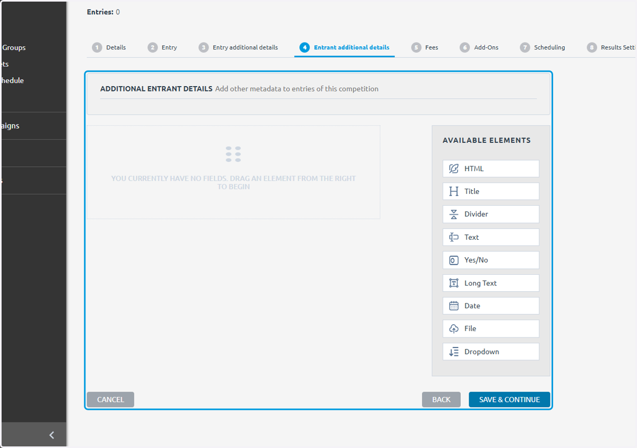Click the Date calendar icon
Image resolution: width=637 pixels, height=448 pixels.
coord(454,306)
